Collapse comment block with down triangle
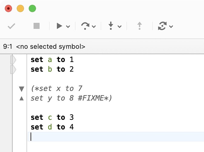The height and width of the screenshot is (152, 204). (x=21, y=89)
